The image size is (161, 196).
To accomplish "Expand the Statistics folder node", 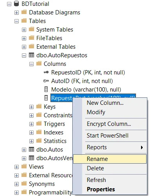I will [x=31, y=141].
